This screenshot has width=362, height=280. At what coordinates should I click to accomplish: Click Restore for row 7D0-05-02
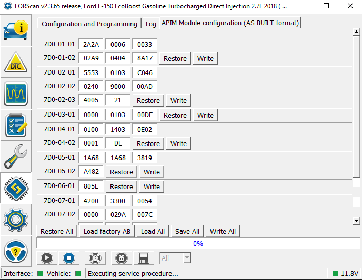[122, 172]
